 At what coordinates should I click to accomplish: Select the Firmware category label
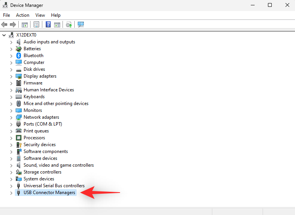pos(33,83)
